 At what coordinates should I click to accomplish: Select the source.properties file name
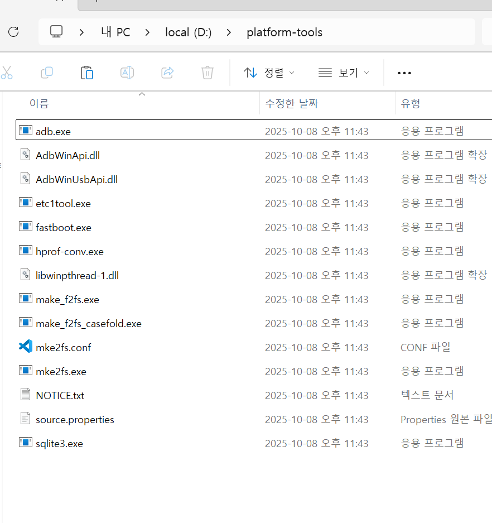[x=75, y=420]
